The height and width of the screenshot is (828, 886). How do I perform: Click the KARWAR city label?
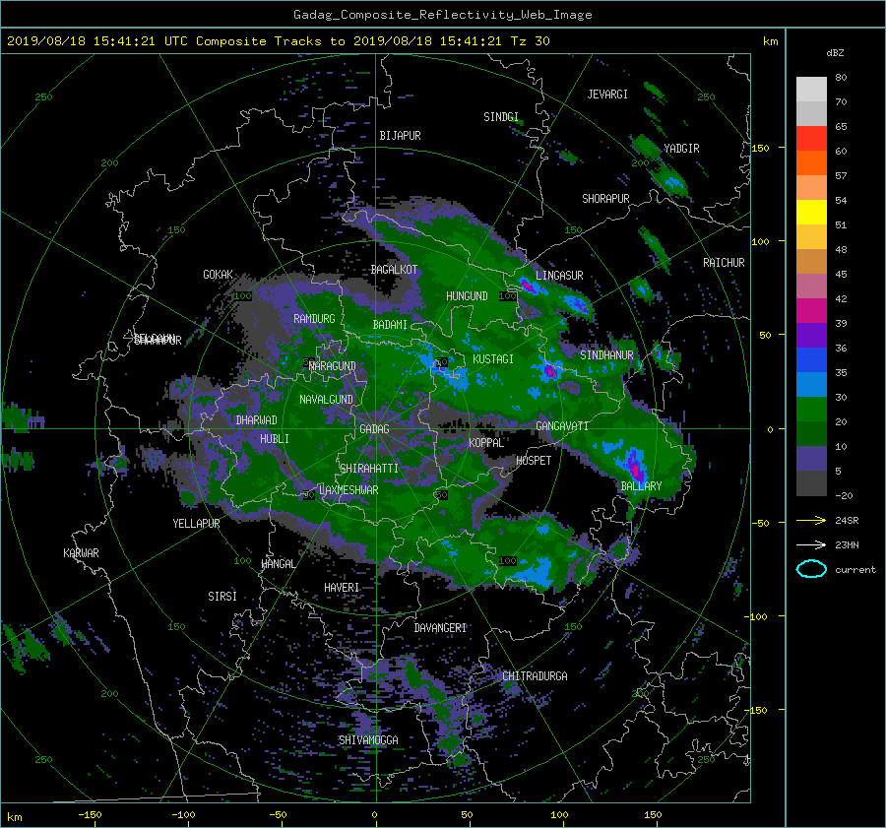[81, 553]
